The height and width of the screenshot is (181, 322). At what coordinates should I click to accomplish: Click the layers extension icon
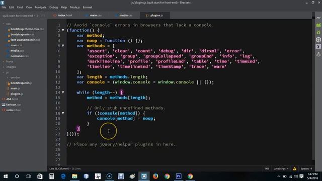coord(318,54)
